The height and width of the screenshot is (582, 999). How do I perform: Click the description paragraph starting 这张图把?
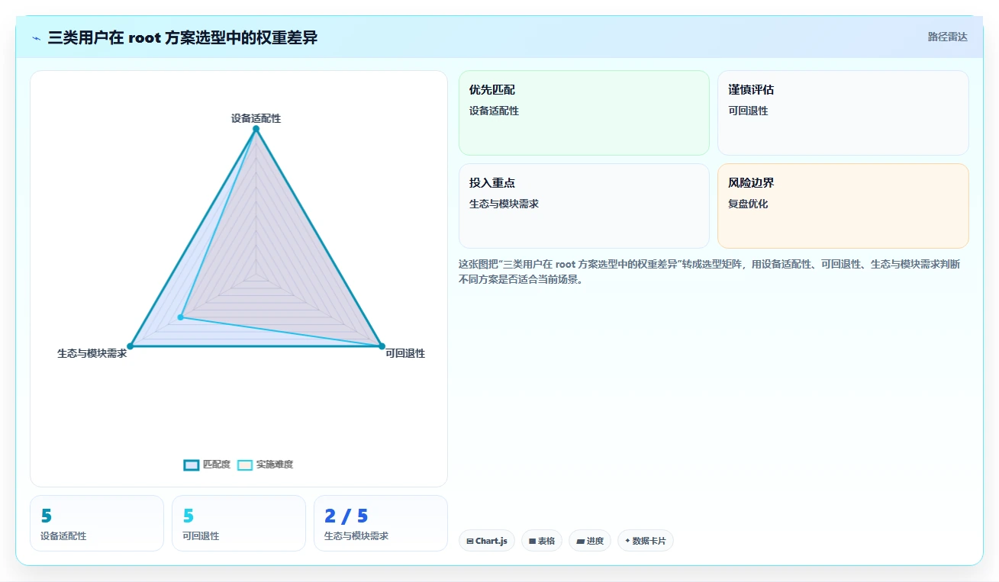click(x=710, y=272)
